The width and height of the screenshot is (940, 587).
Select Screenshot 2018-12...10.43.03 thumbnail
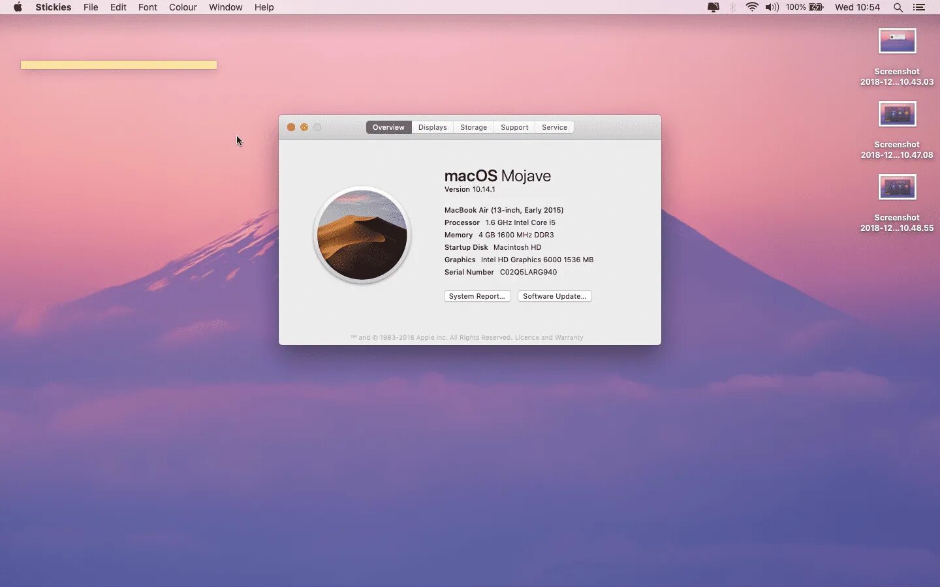tap(897, 41)
